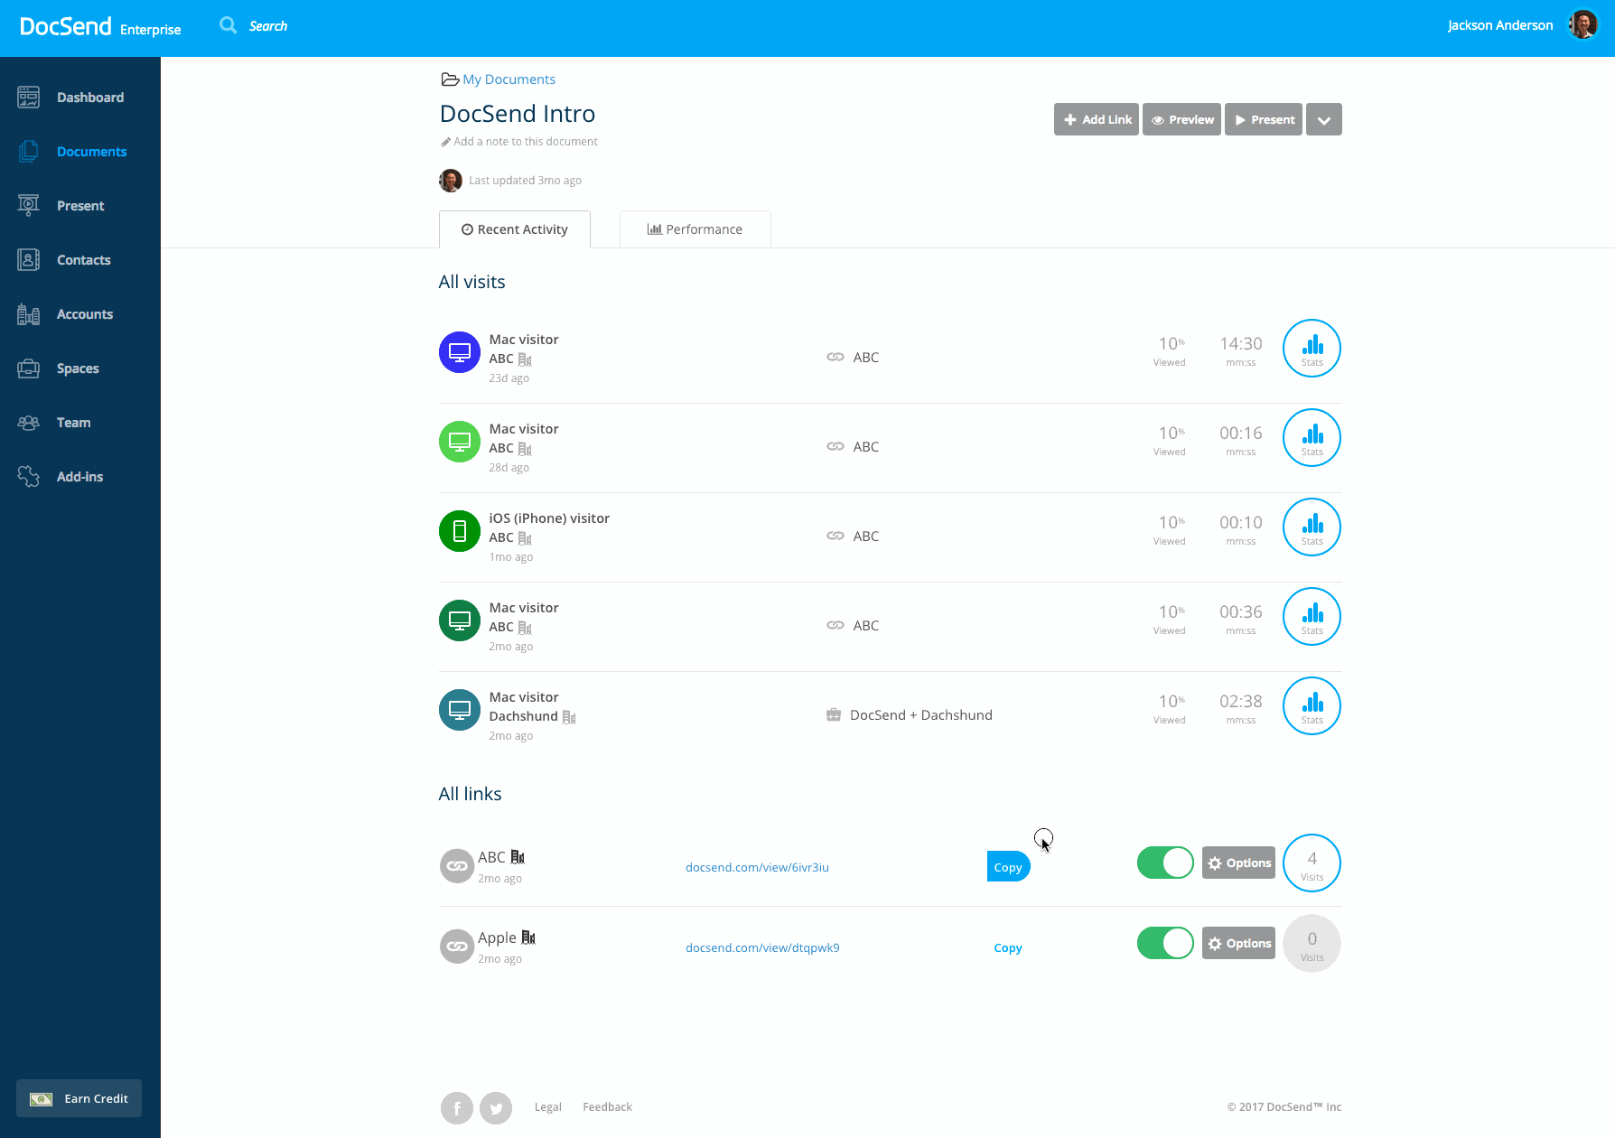Click the blue Mac visitor icon from 23d ago

pos(460,352)
